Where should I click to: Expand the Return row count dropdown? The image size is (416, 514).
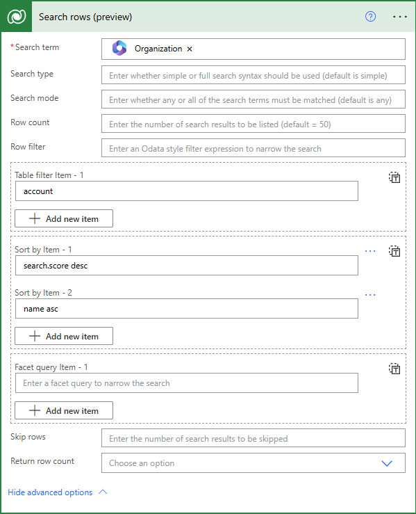point(387,463)
